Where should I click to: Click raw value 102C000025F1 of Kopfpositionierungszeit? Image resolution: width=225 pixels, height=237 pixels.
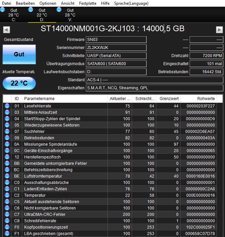(x=200, y=227)
